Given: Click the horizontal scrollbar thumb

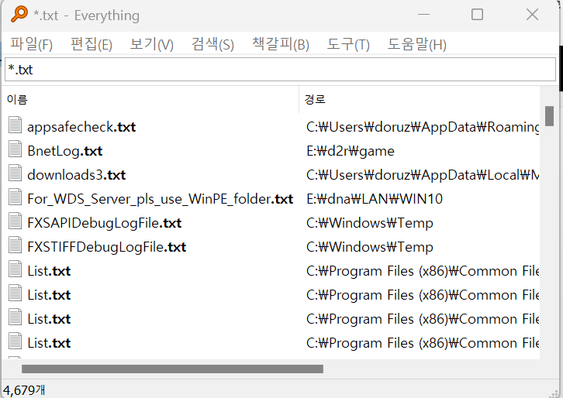Looking at the screenshot, I should (172, 369).
